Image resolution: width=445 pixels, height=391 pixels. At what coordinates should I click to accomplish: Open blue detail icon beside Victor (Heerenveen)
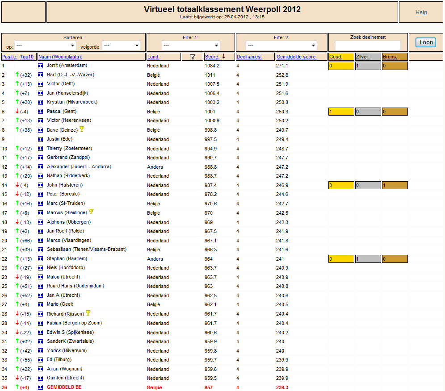[x=41, y=121]
